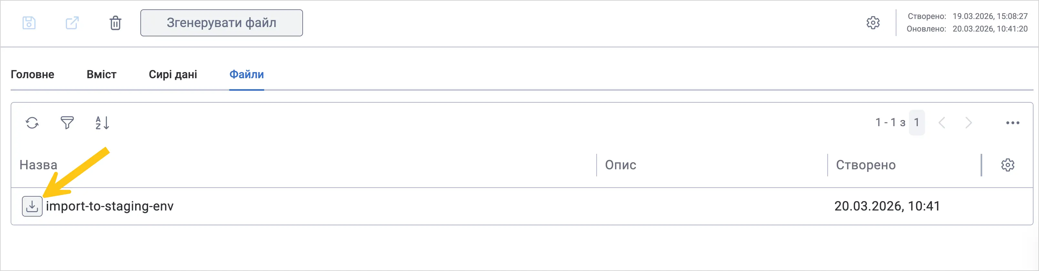
Task: Sort by the Назва column header
Action: [38, 165]
